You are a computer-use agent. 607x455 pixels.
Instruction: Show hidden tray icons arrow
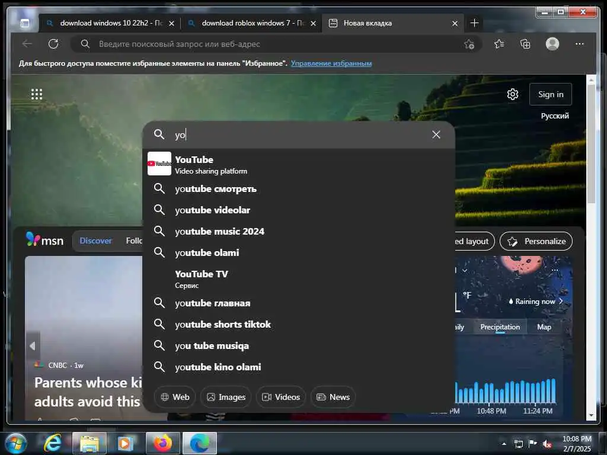click(504, 444)
